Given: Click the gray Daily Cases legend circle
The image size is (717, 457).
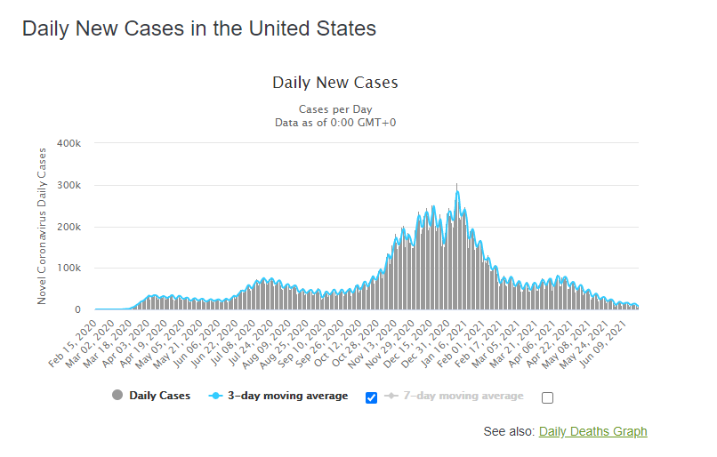Looking at the screenshot, I should [x=118, y=396].
